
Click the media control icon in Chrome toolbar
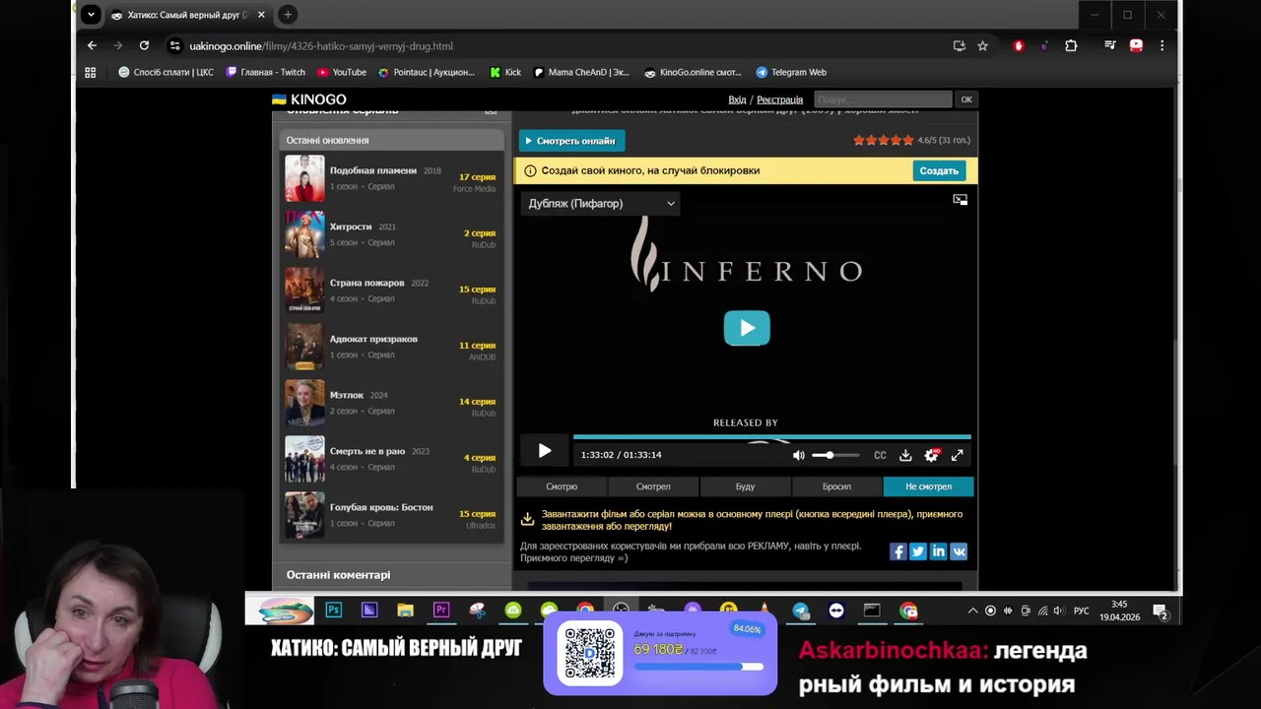[1110, 45]
